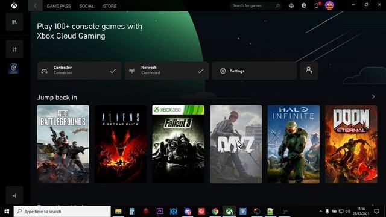Screen dimensions: 386x217
Task: Open Google Chrome from taskbar
Action: [x=215, y=212]
